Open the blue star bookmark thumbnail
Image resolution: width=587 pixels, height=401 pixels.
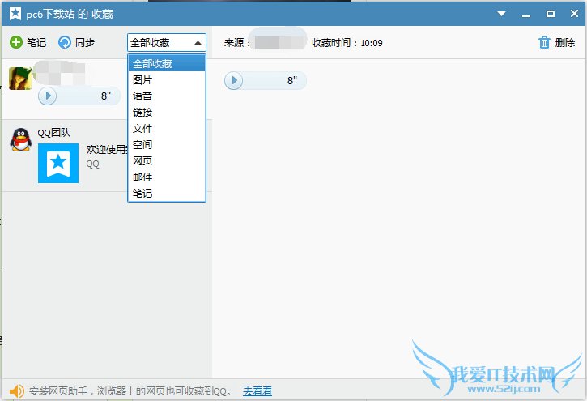[58, 163]
